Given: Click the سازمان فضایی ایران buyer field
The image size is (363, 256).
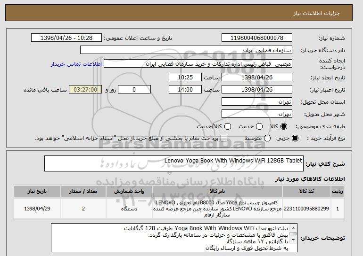Looking at the screenshot, I should (x=186, y=50).
